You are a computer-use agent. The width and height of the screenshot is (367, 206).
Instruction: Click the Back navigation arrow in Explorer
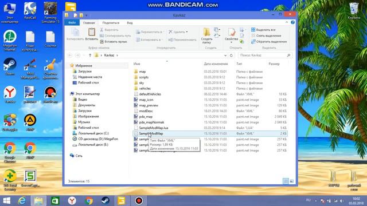(70, 56)
